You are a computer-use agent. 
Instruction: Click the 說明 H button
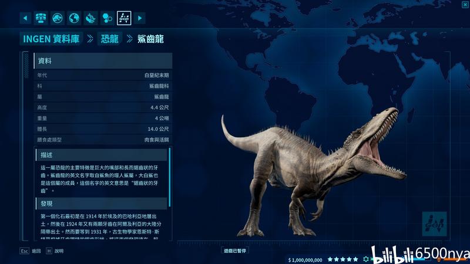pyautogui.click(x=55, y=251)
